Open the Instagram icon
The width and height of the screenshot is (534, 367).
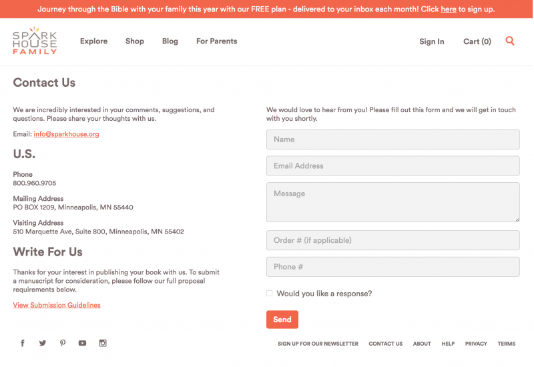103,343
